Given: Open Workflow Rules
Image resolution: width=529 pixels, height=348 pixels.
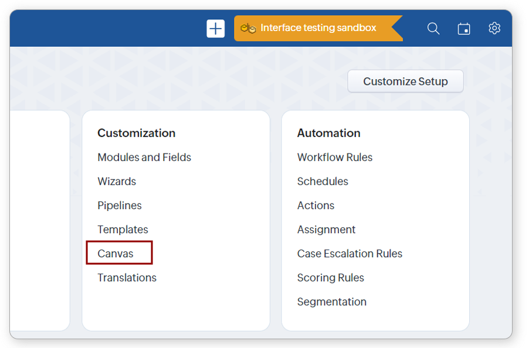Looking at the screenshot, I should pos(335,157).
